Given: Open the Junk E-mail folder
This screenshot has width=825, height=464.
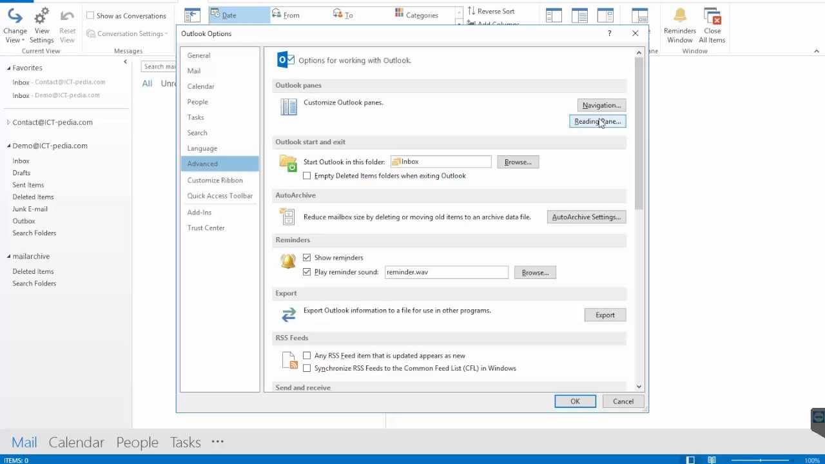Looking at the screenshot, I should 30,209.
